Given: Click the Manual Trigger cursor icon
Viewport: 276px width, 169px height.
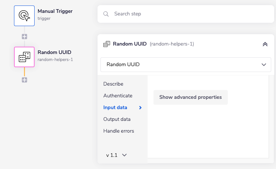Looking at the screenshot, I should pos(24,15).
